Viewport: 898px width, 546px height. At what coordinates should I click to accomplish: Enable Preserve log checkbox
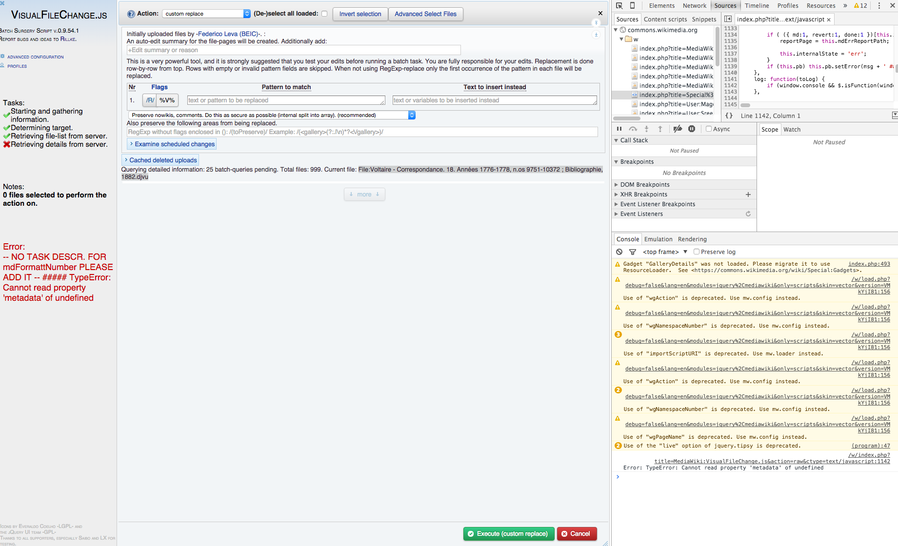point(697,252)
